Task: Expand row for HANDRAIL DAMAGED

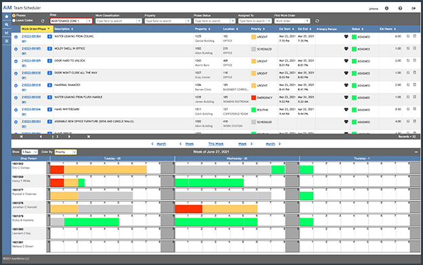Action: point(16,85)
